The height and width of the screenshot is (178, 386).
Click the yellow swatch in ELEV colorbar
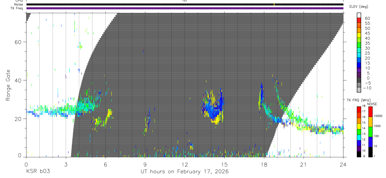pyautogui.click(x=359, y=35)
